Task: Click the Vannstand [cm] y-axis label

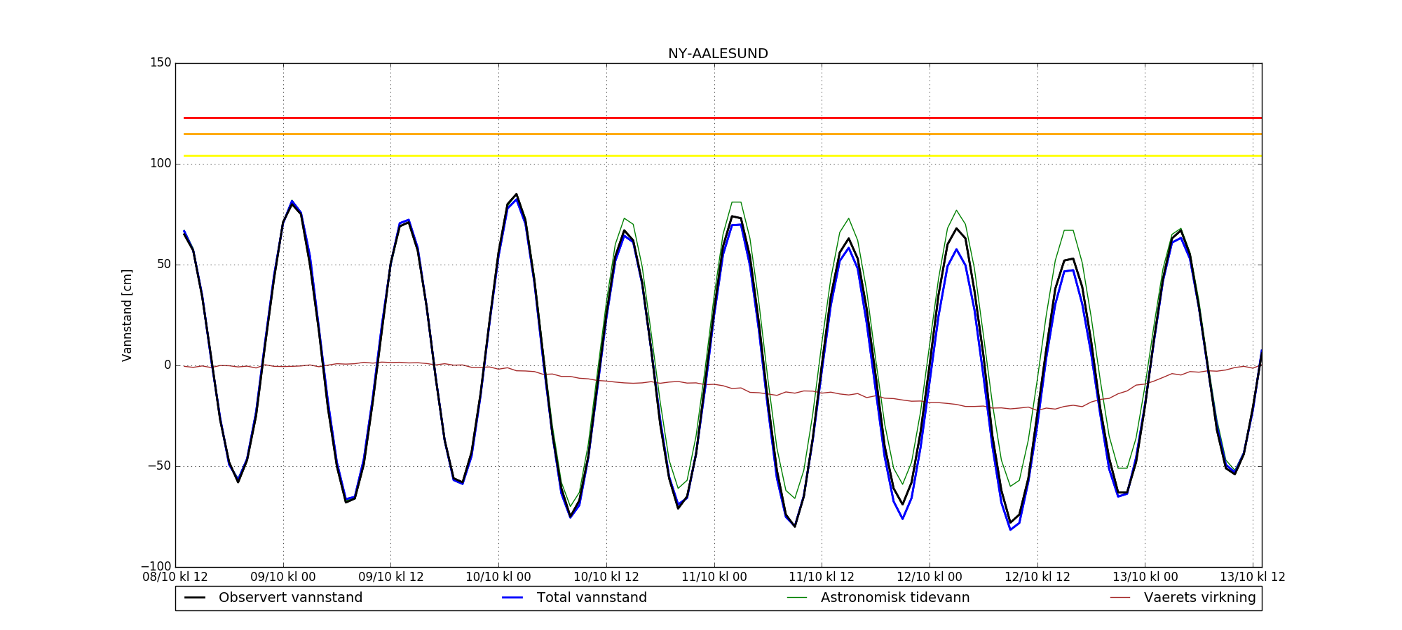Action: (127, 315)
